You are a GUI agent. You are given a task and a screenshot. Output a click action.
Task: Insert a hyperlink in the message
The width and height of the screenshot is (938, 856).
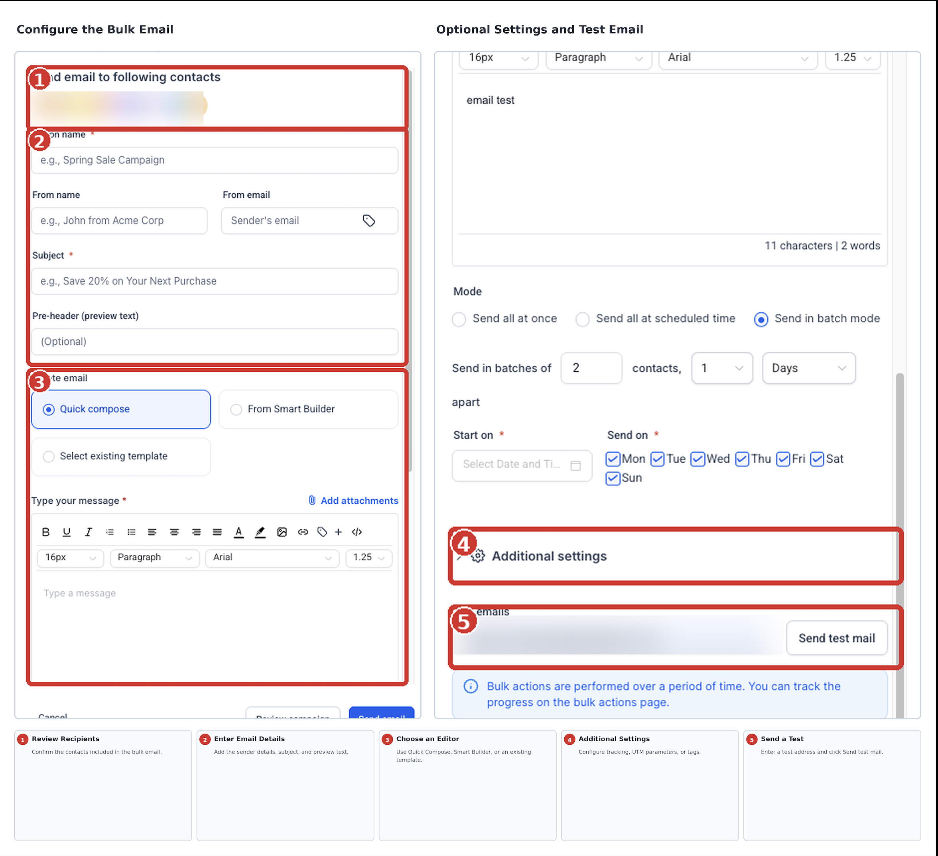(303, 532)
